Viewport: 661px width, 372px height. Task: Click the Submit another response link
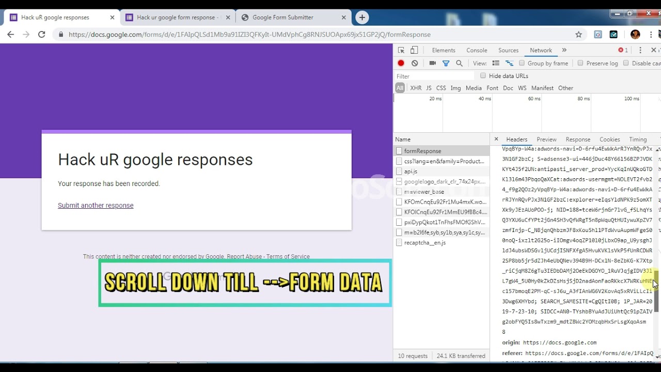pyautogui.click(x=96, y=205)
